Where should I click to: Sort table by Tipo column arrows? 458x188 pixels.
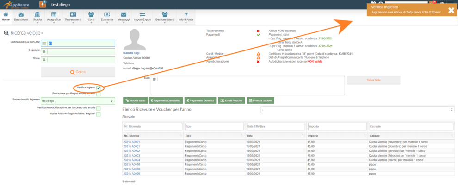coord(242,136)
